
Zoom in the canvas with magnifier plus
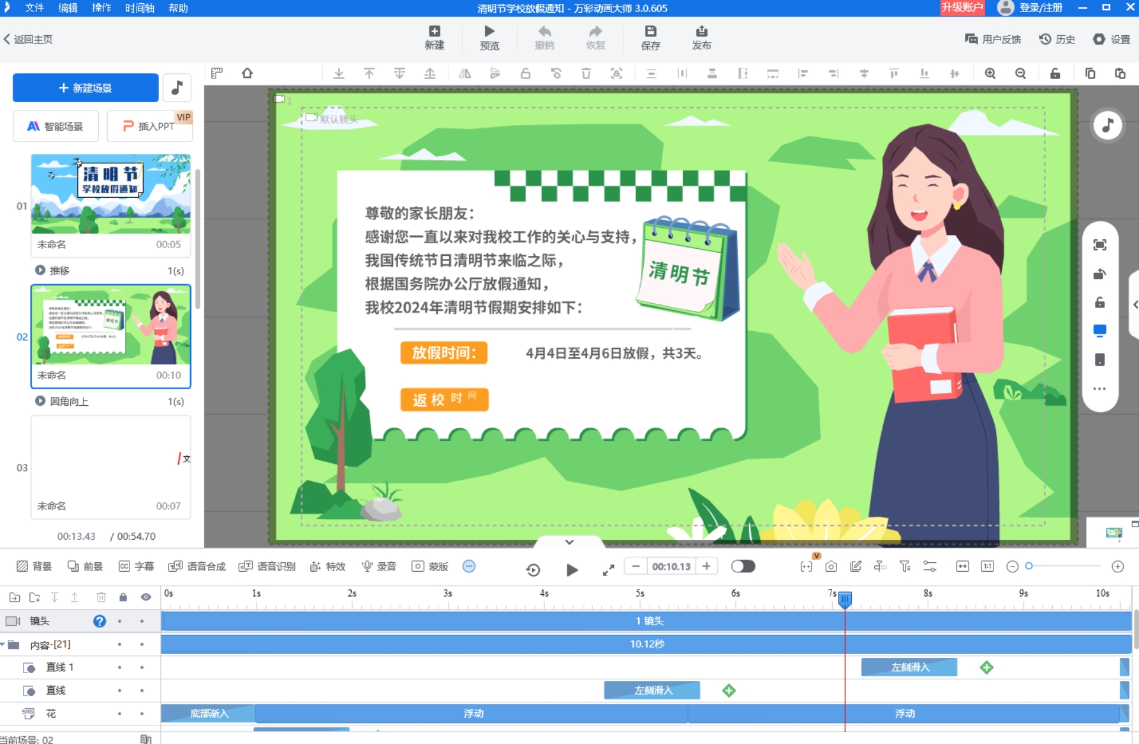tap(990, 73)
